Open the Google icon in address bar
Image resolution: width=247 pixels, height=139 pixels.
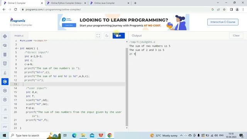click(x=213, y=9)
